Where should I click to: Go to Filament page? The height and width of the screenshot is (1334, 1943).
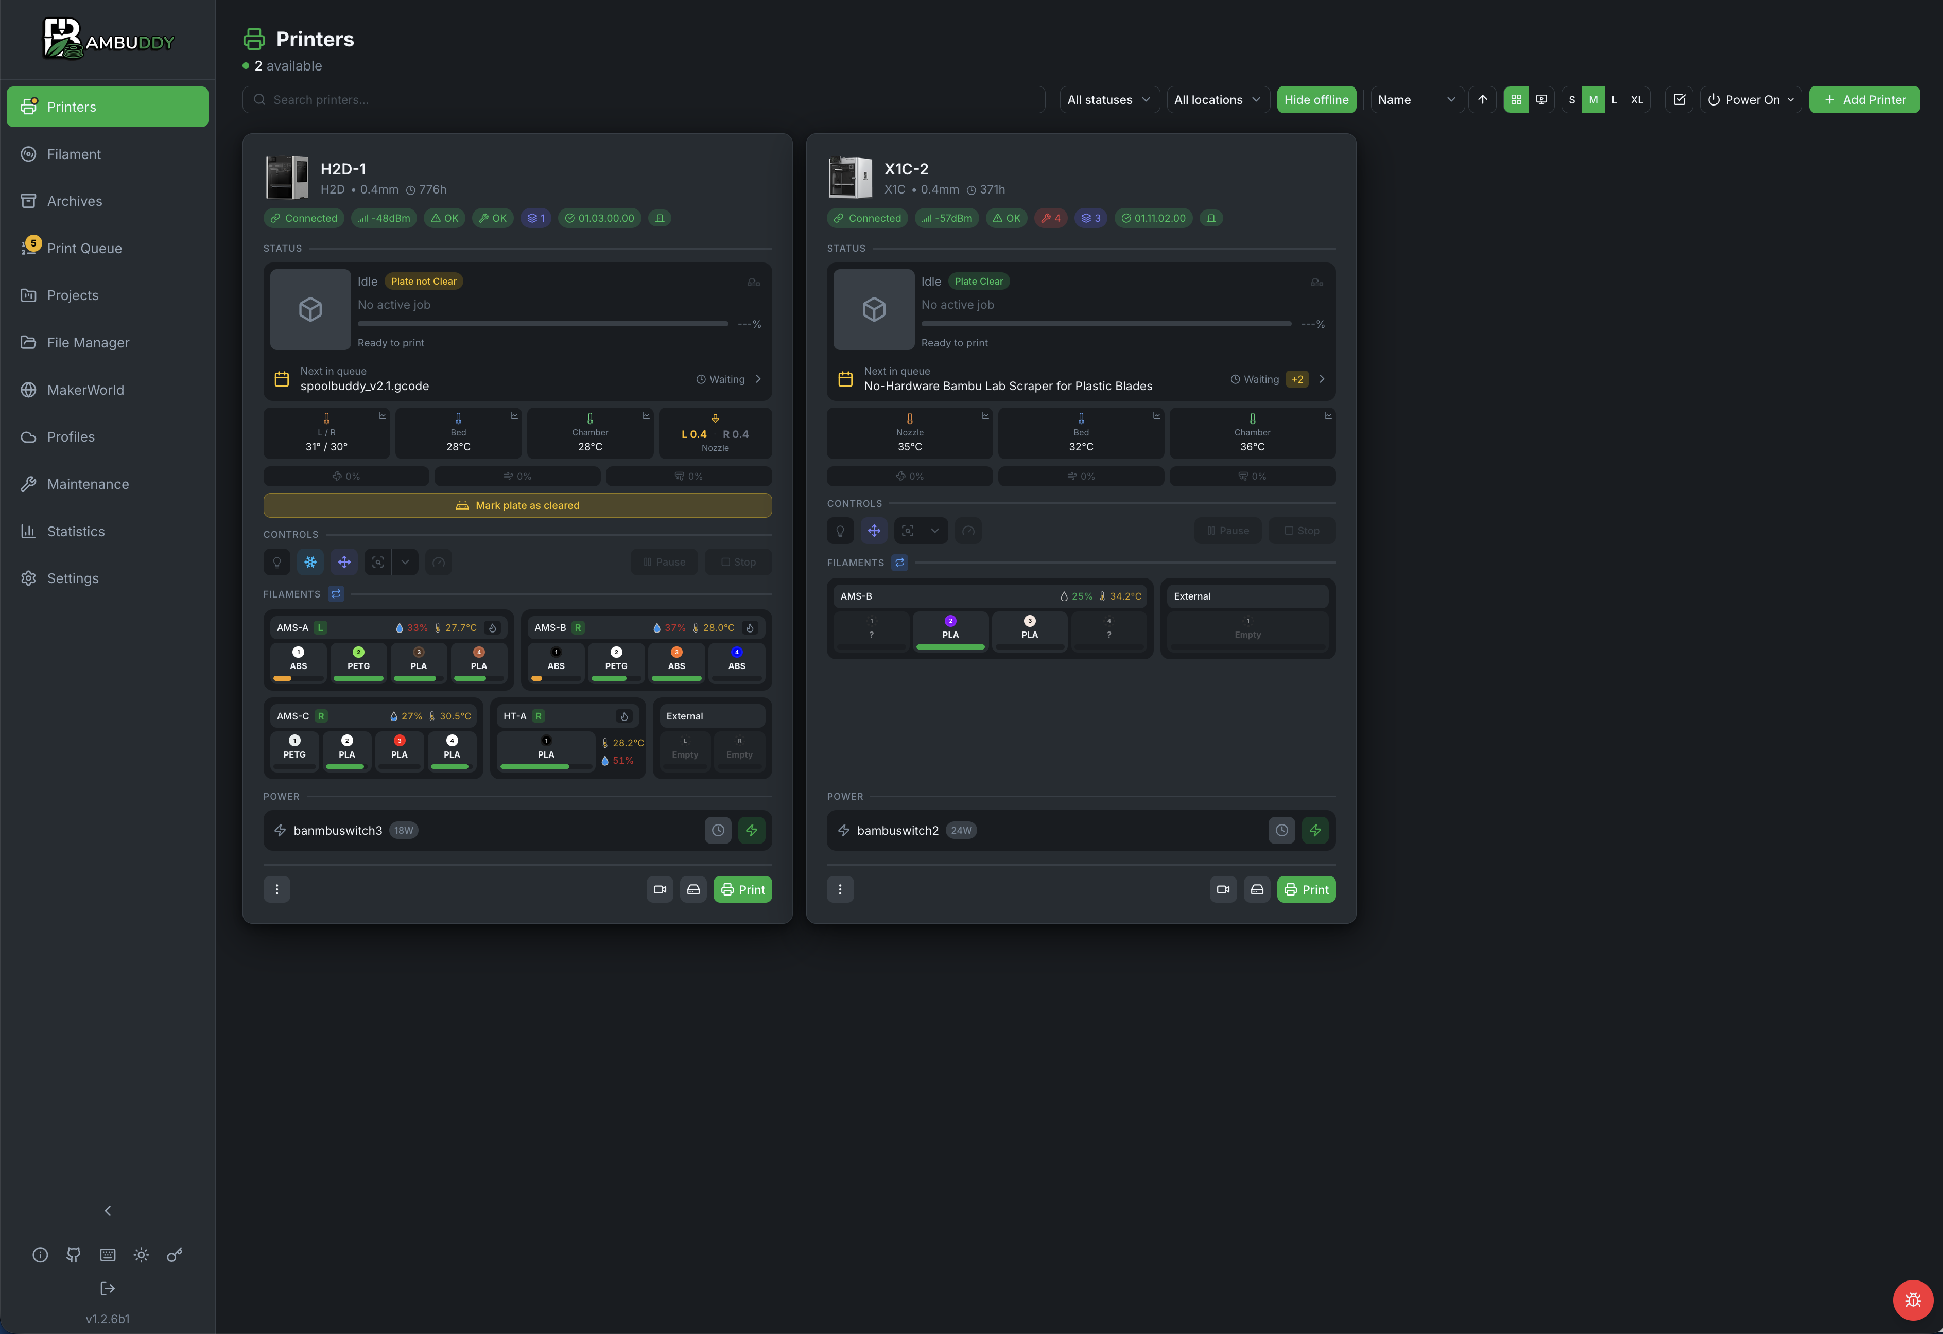(108, 154)
